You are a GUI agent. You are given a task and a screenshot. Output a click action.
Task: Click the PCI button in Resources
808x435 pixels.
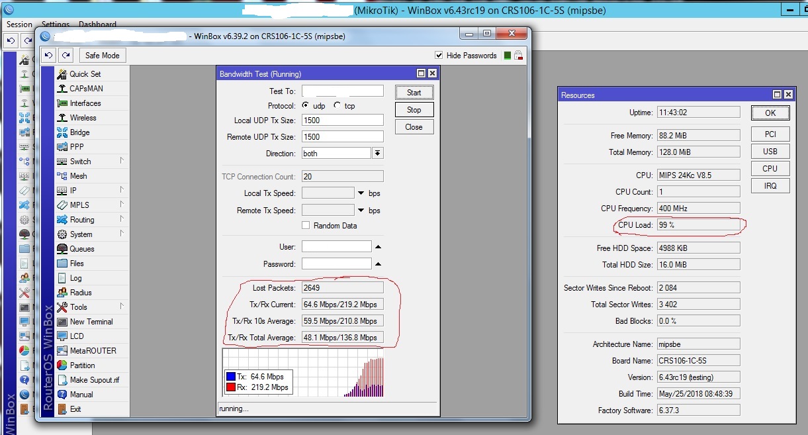(x=770, y=134)
